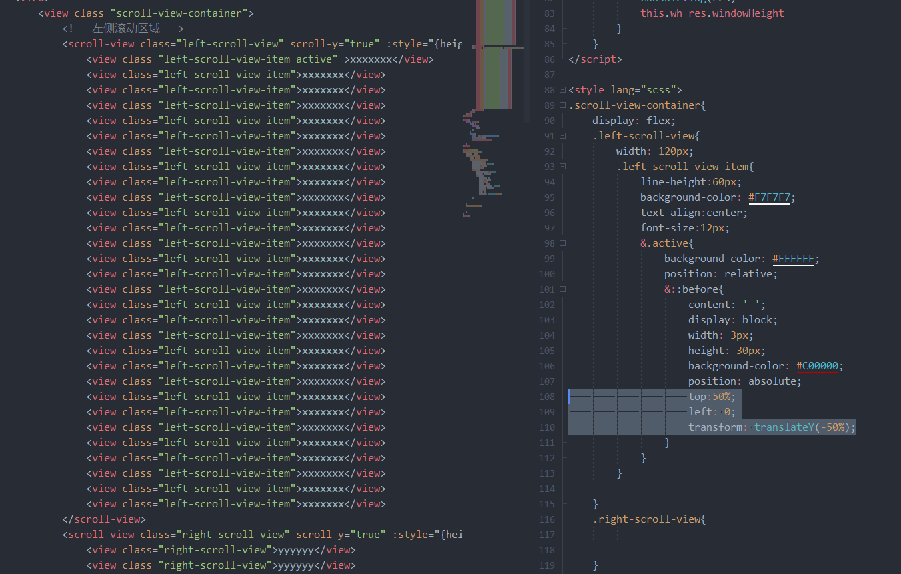Click the "左侧滚动区域" comment line
The image size is (901, 574).
pyautogui.click(x=123, y=29)
